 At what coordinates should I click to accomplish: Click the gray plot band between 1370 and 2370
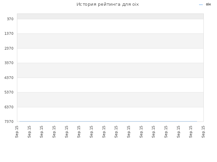(x=110, y=41)
